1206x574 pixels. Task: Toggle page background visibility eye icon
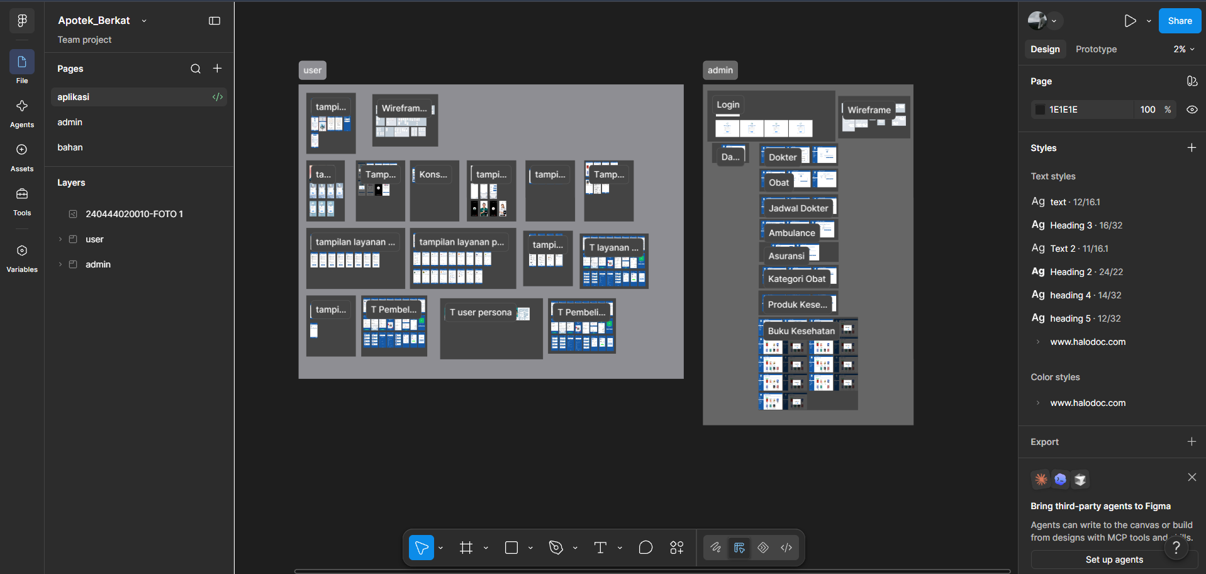[1192, 110]
